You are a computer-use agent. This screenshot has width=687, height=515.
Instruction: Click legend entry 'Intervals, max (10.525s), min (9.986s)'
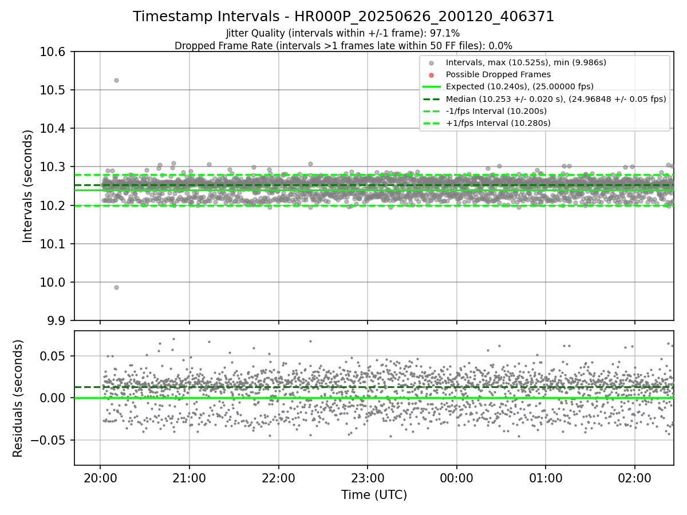[526, 62]
